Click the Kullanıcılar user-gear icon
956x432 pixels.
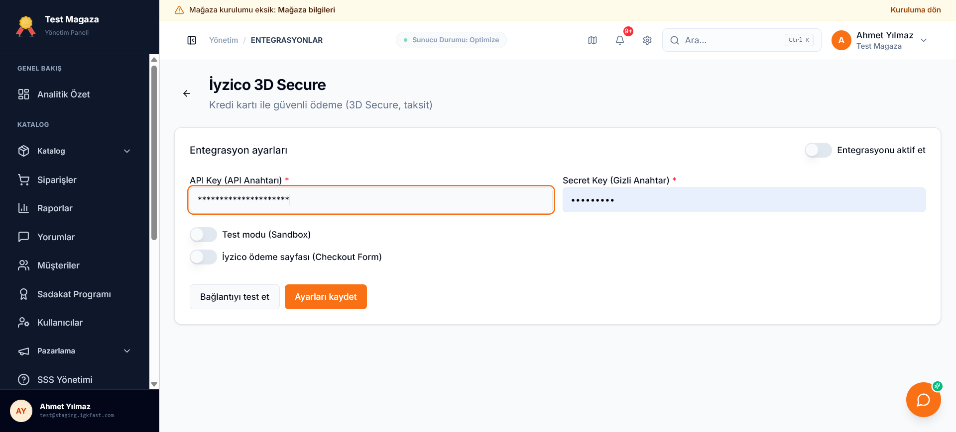[x=23, y=323]
